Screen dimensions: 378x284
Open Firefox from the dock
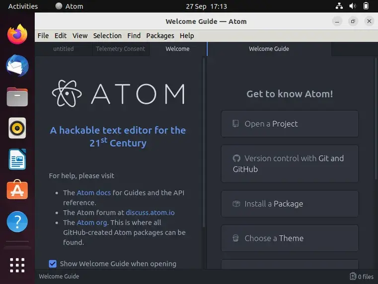point(17,34)
